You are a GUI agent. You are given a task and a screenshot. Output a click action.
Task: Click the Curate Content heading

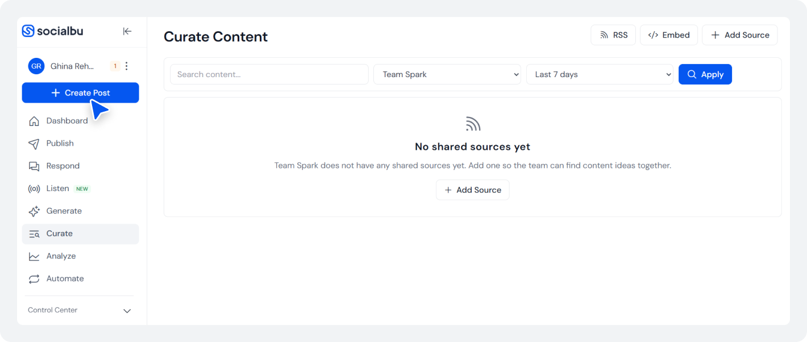(215, 37)
